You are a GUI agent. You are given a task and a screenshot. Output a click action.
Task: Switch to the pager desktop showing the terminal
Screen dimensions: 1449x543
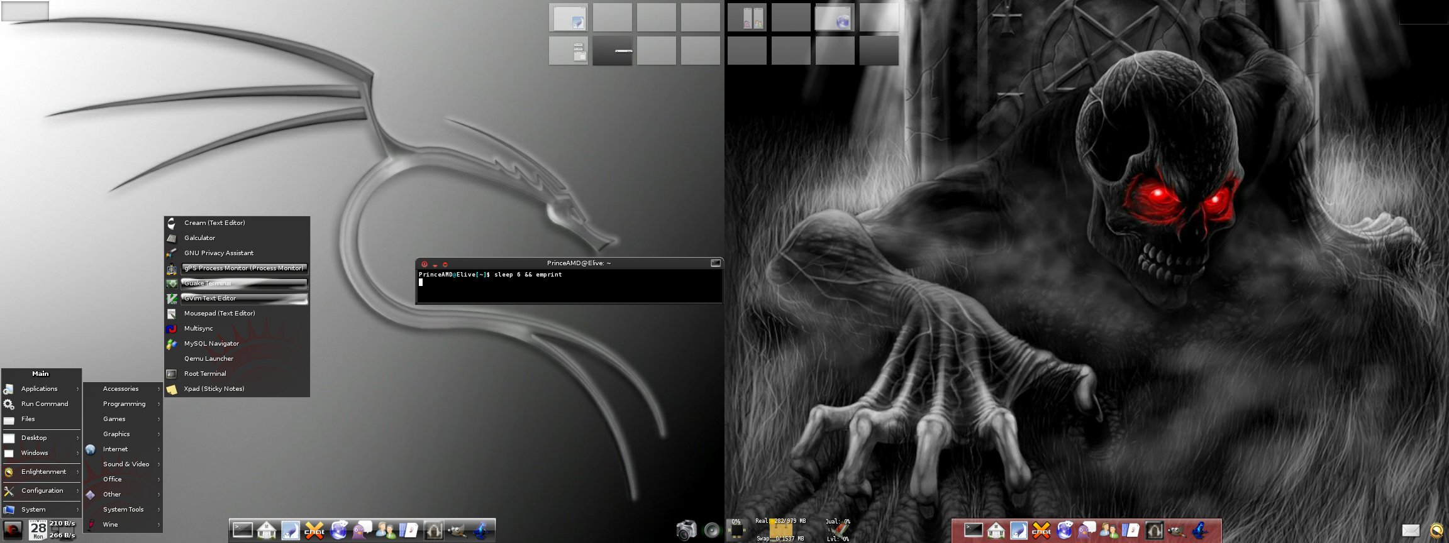pos(612,50)
